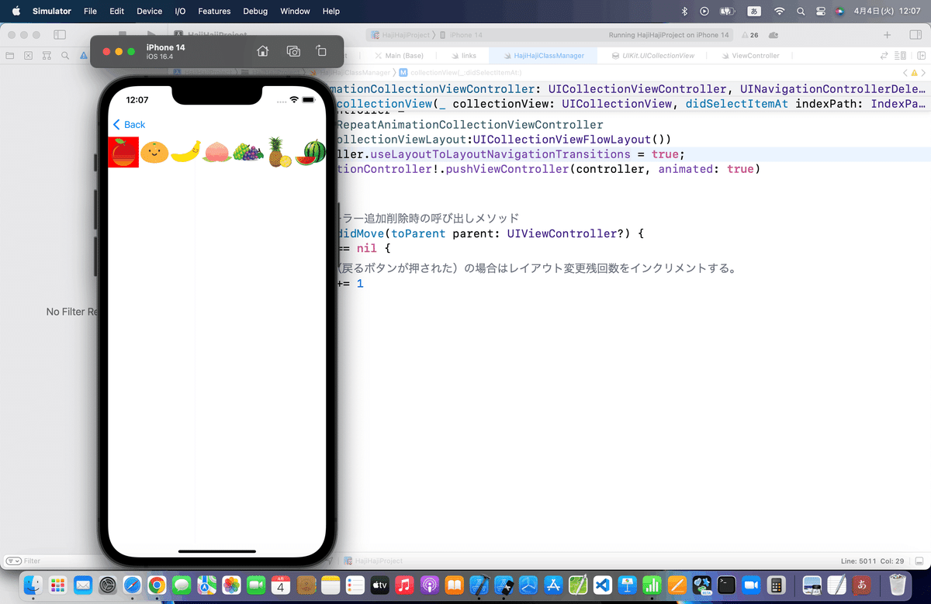The height and width of the screenshot is (604, 931).
Task: Open the project navigator folder icon
Action: [x=10, y=56]
